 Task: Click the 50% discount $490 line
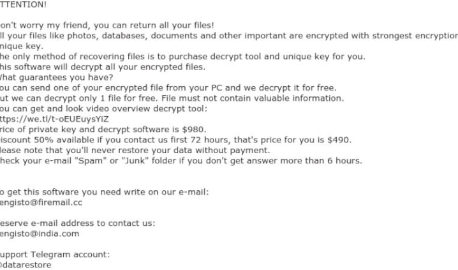(175, 140)
